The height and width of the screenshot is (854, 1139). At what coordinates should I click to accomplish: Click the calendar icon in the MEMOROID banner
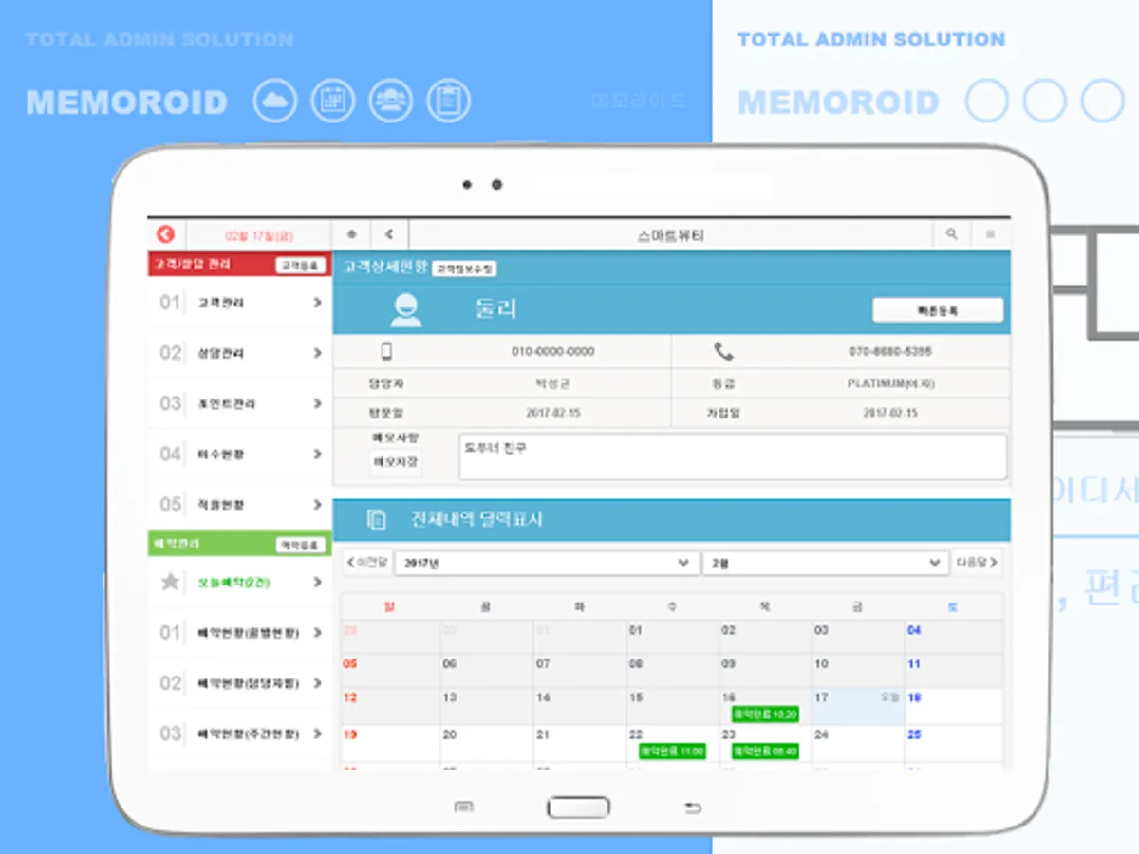click(332, 101)
